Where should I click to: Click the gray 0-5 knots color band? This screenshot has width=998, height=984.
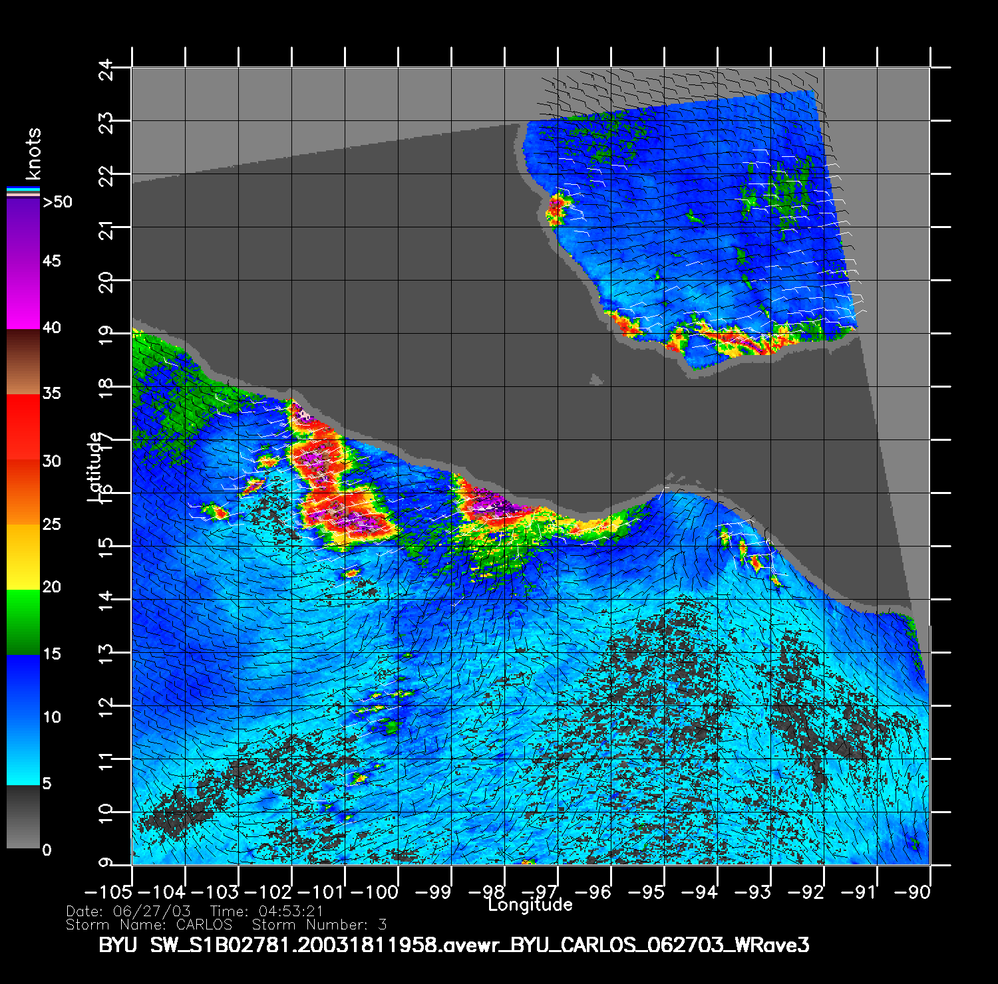click(x=23, y=816)
